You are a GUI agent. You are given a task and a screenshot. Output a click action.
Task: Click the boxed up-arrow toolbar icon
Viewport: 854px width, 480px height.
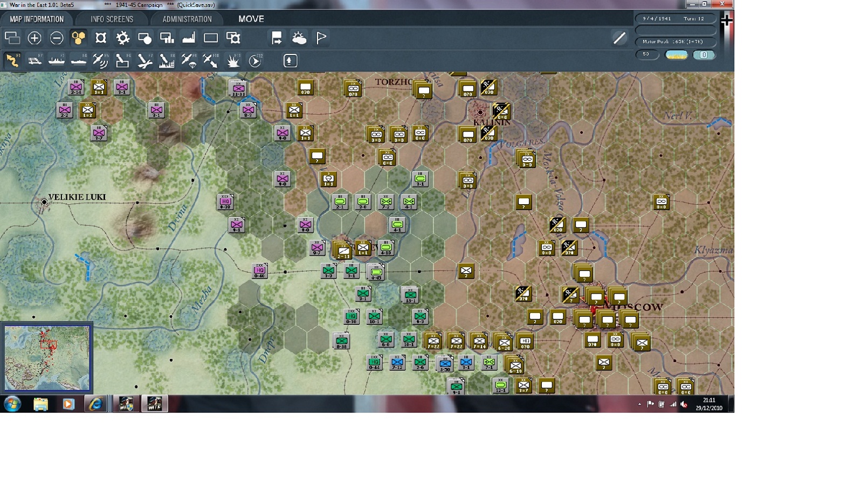coord(290,60)
